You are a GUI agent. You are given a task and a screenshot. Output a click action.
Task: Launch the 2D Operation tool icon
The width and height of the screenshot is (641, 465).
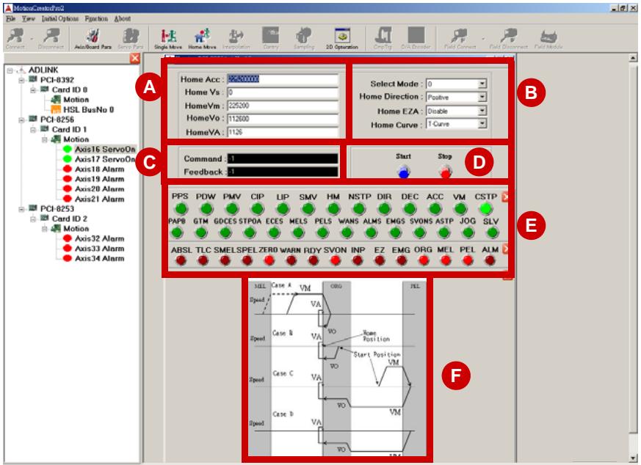pyautogui.click(x=342, y=38)
